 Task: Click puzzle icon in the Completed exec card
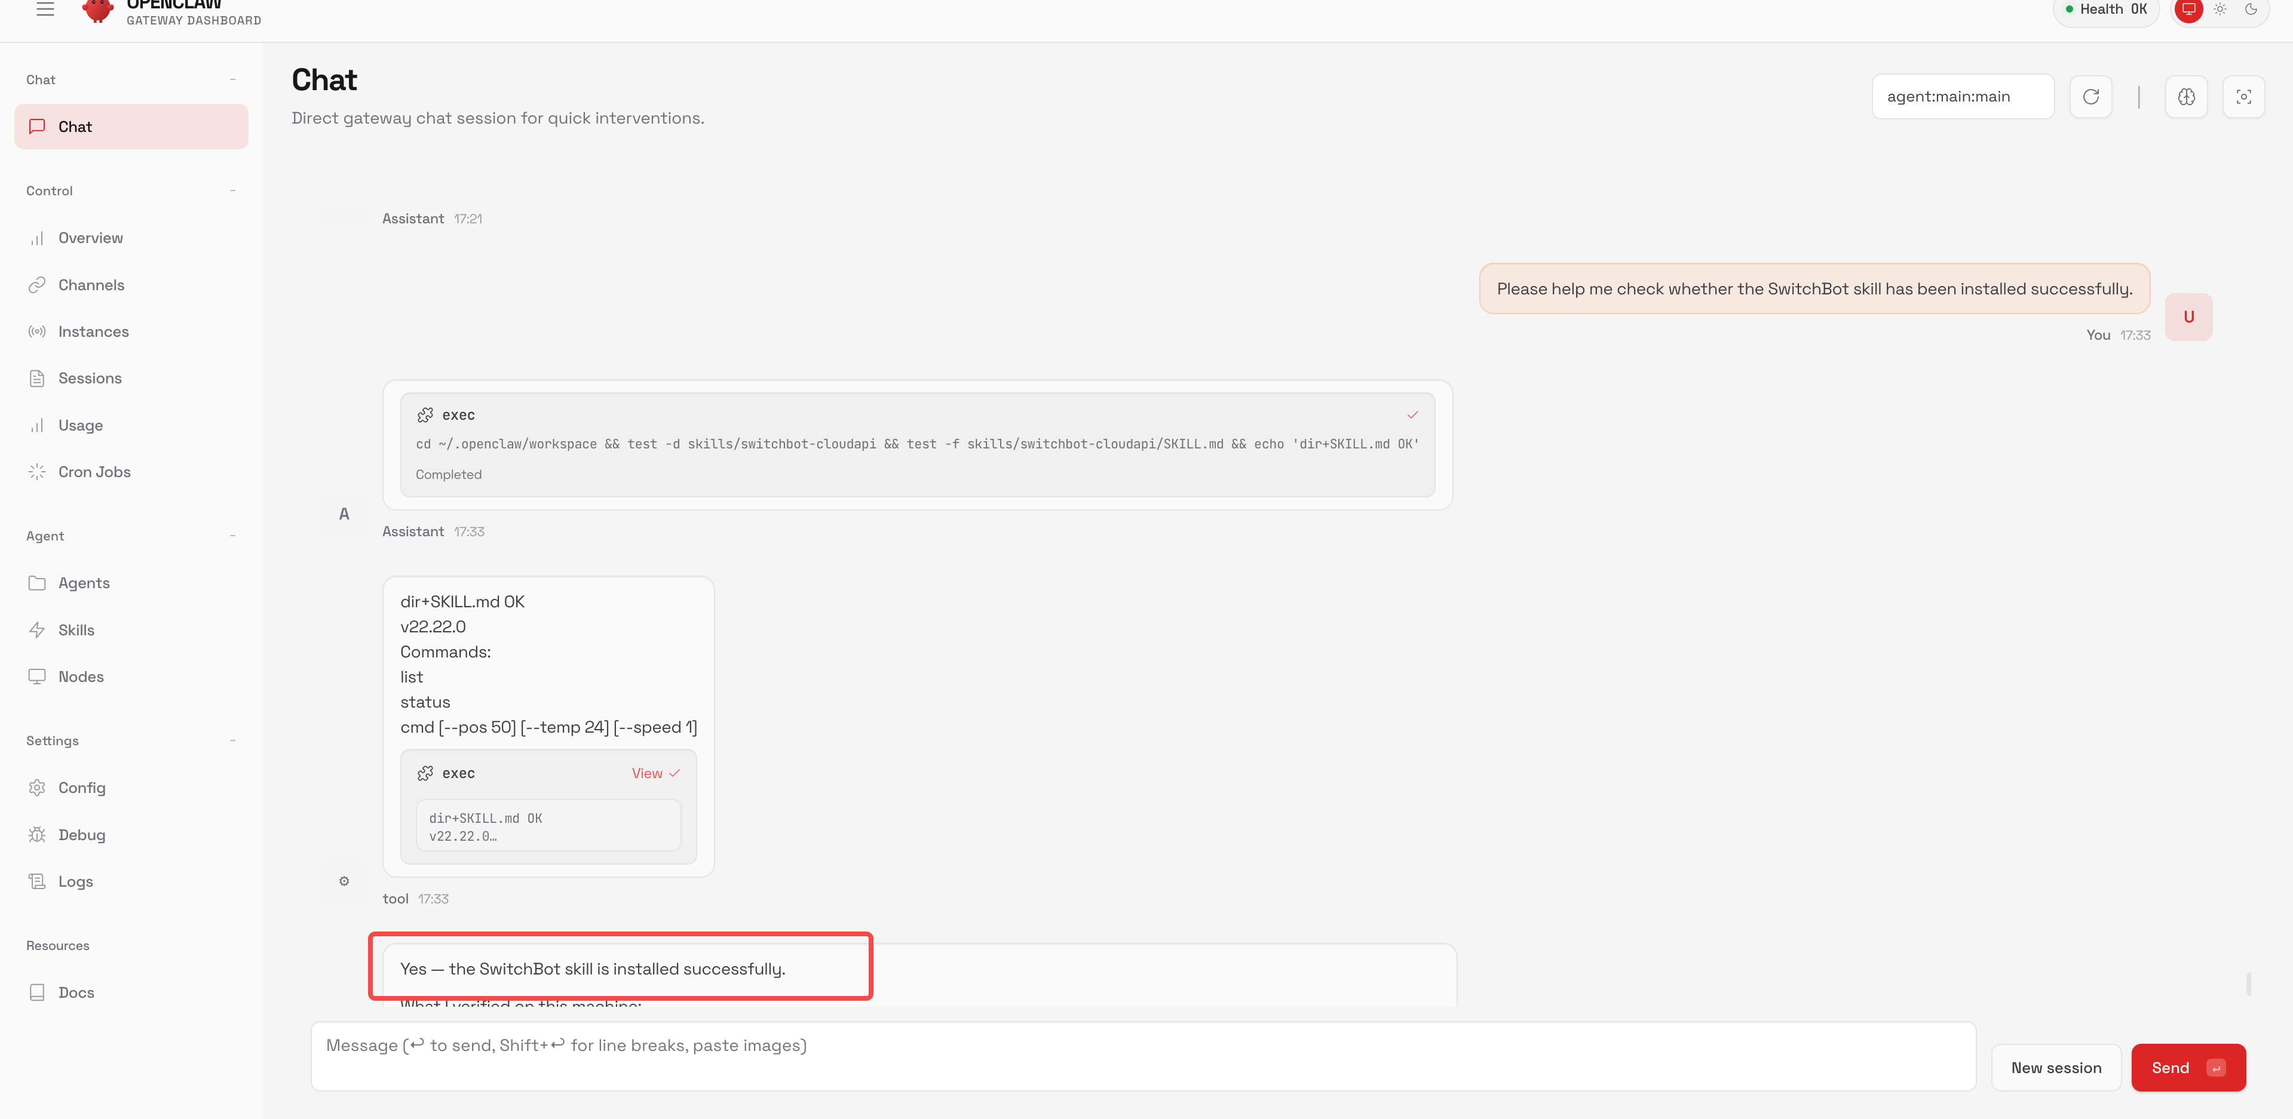coord(425,414)
